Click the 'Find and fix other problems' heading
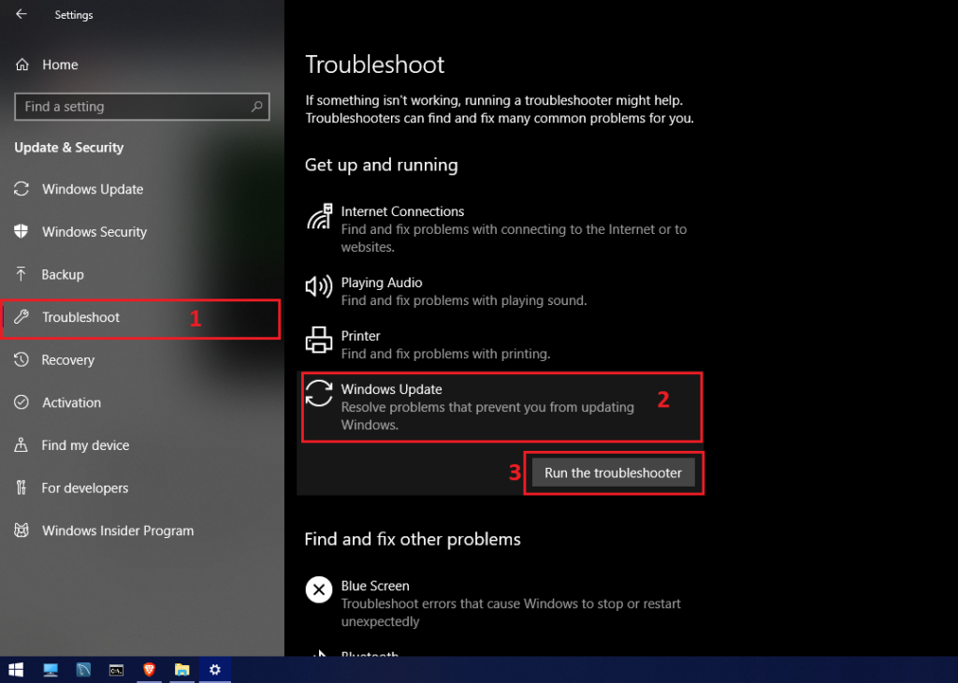The height and width of the screenshot is (683, 958). click(x=413, y=540)
